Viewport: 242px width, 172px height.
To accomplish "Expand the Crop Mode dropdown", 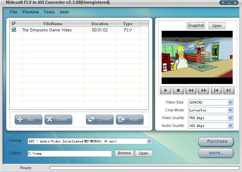I will (230, 110).
